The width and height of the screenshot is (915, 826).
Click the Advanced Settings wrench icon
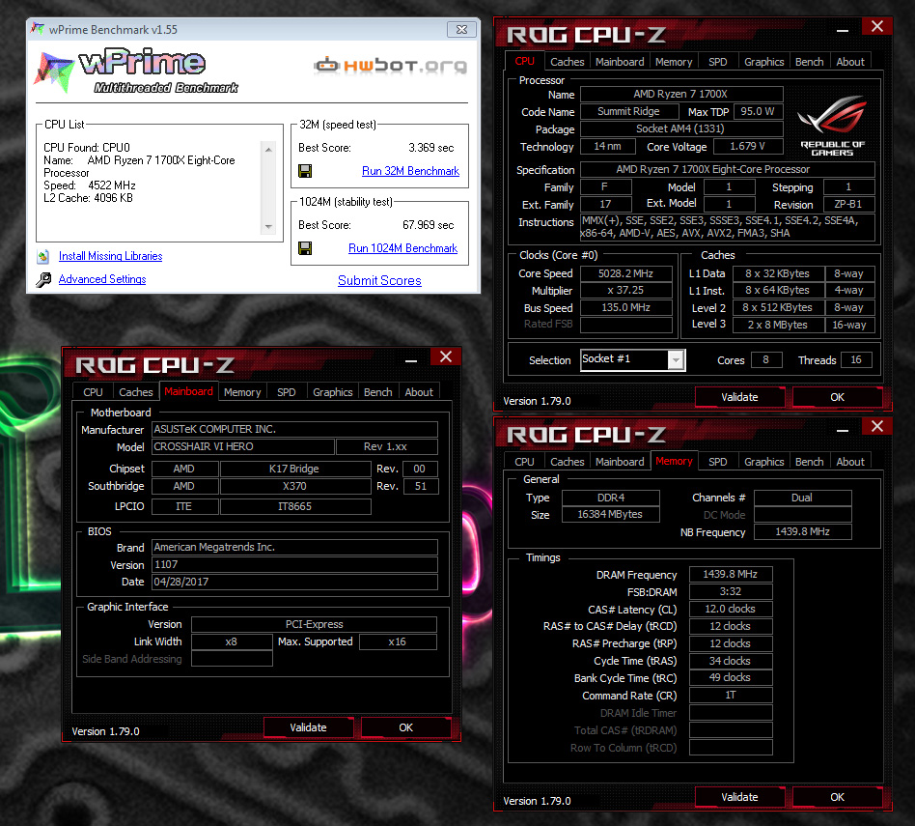(x=43, y=279)
